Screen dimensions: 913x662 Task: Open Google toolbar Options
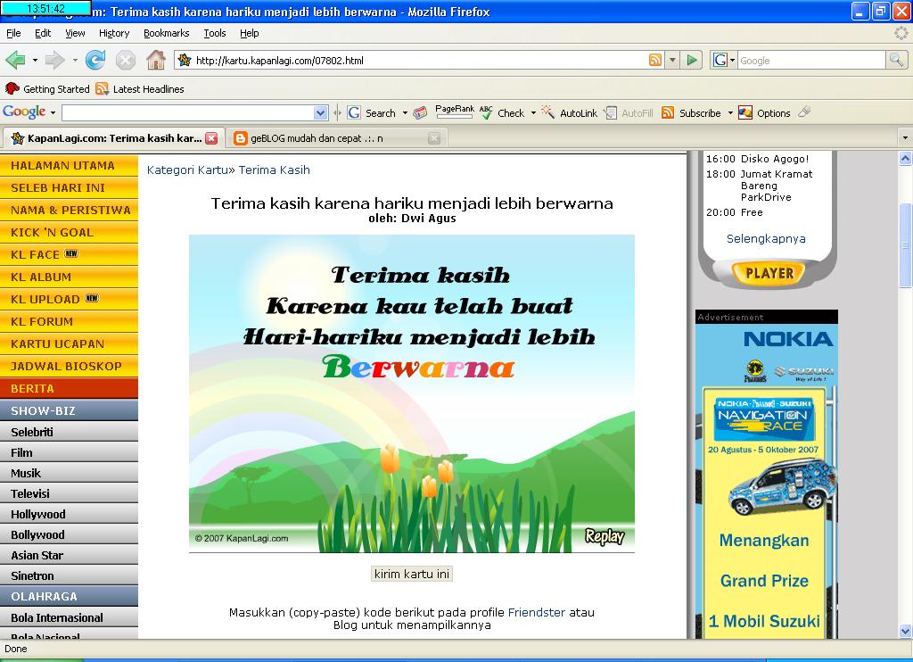coord(764,112)
